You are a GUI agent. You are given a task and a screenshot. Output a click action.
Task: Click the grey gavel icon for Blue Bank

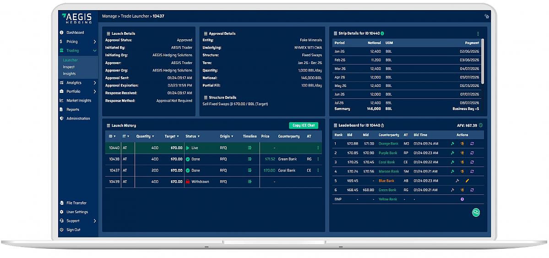(x=457, y=181)
